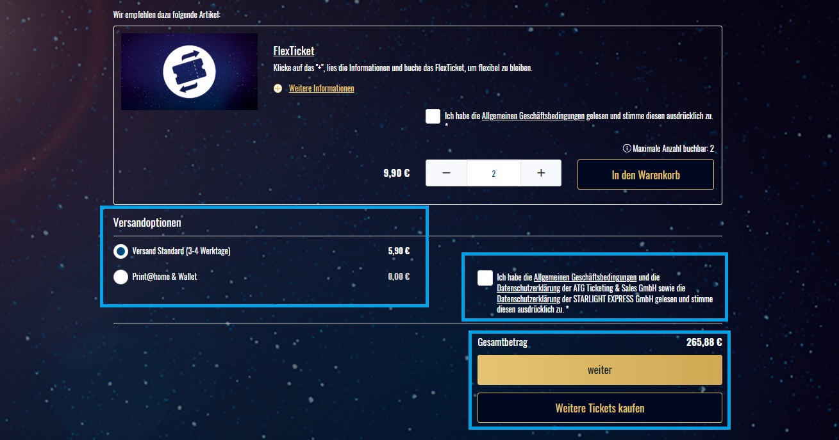
Task: Click the FlexTicket thumbnail image
Action: click(189, 72)
